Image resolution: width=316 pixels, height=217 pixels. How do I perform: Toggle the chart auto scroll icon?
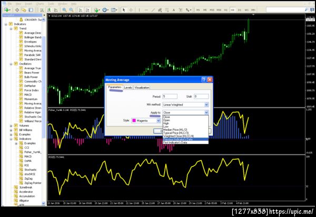pos(81,10)
